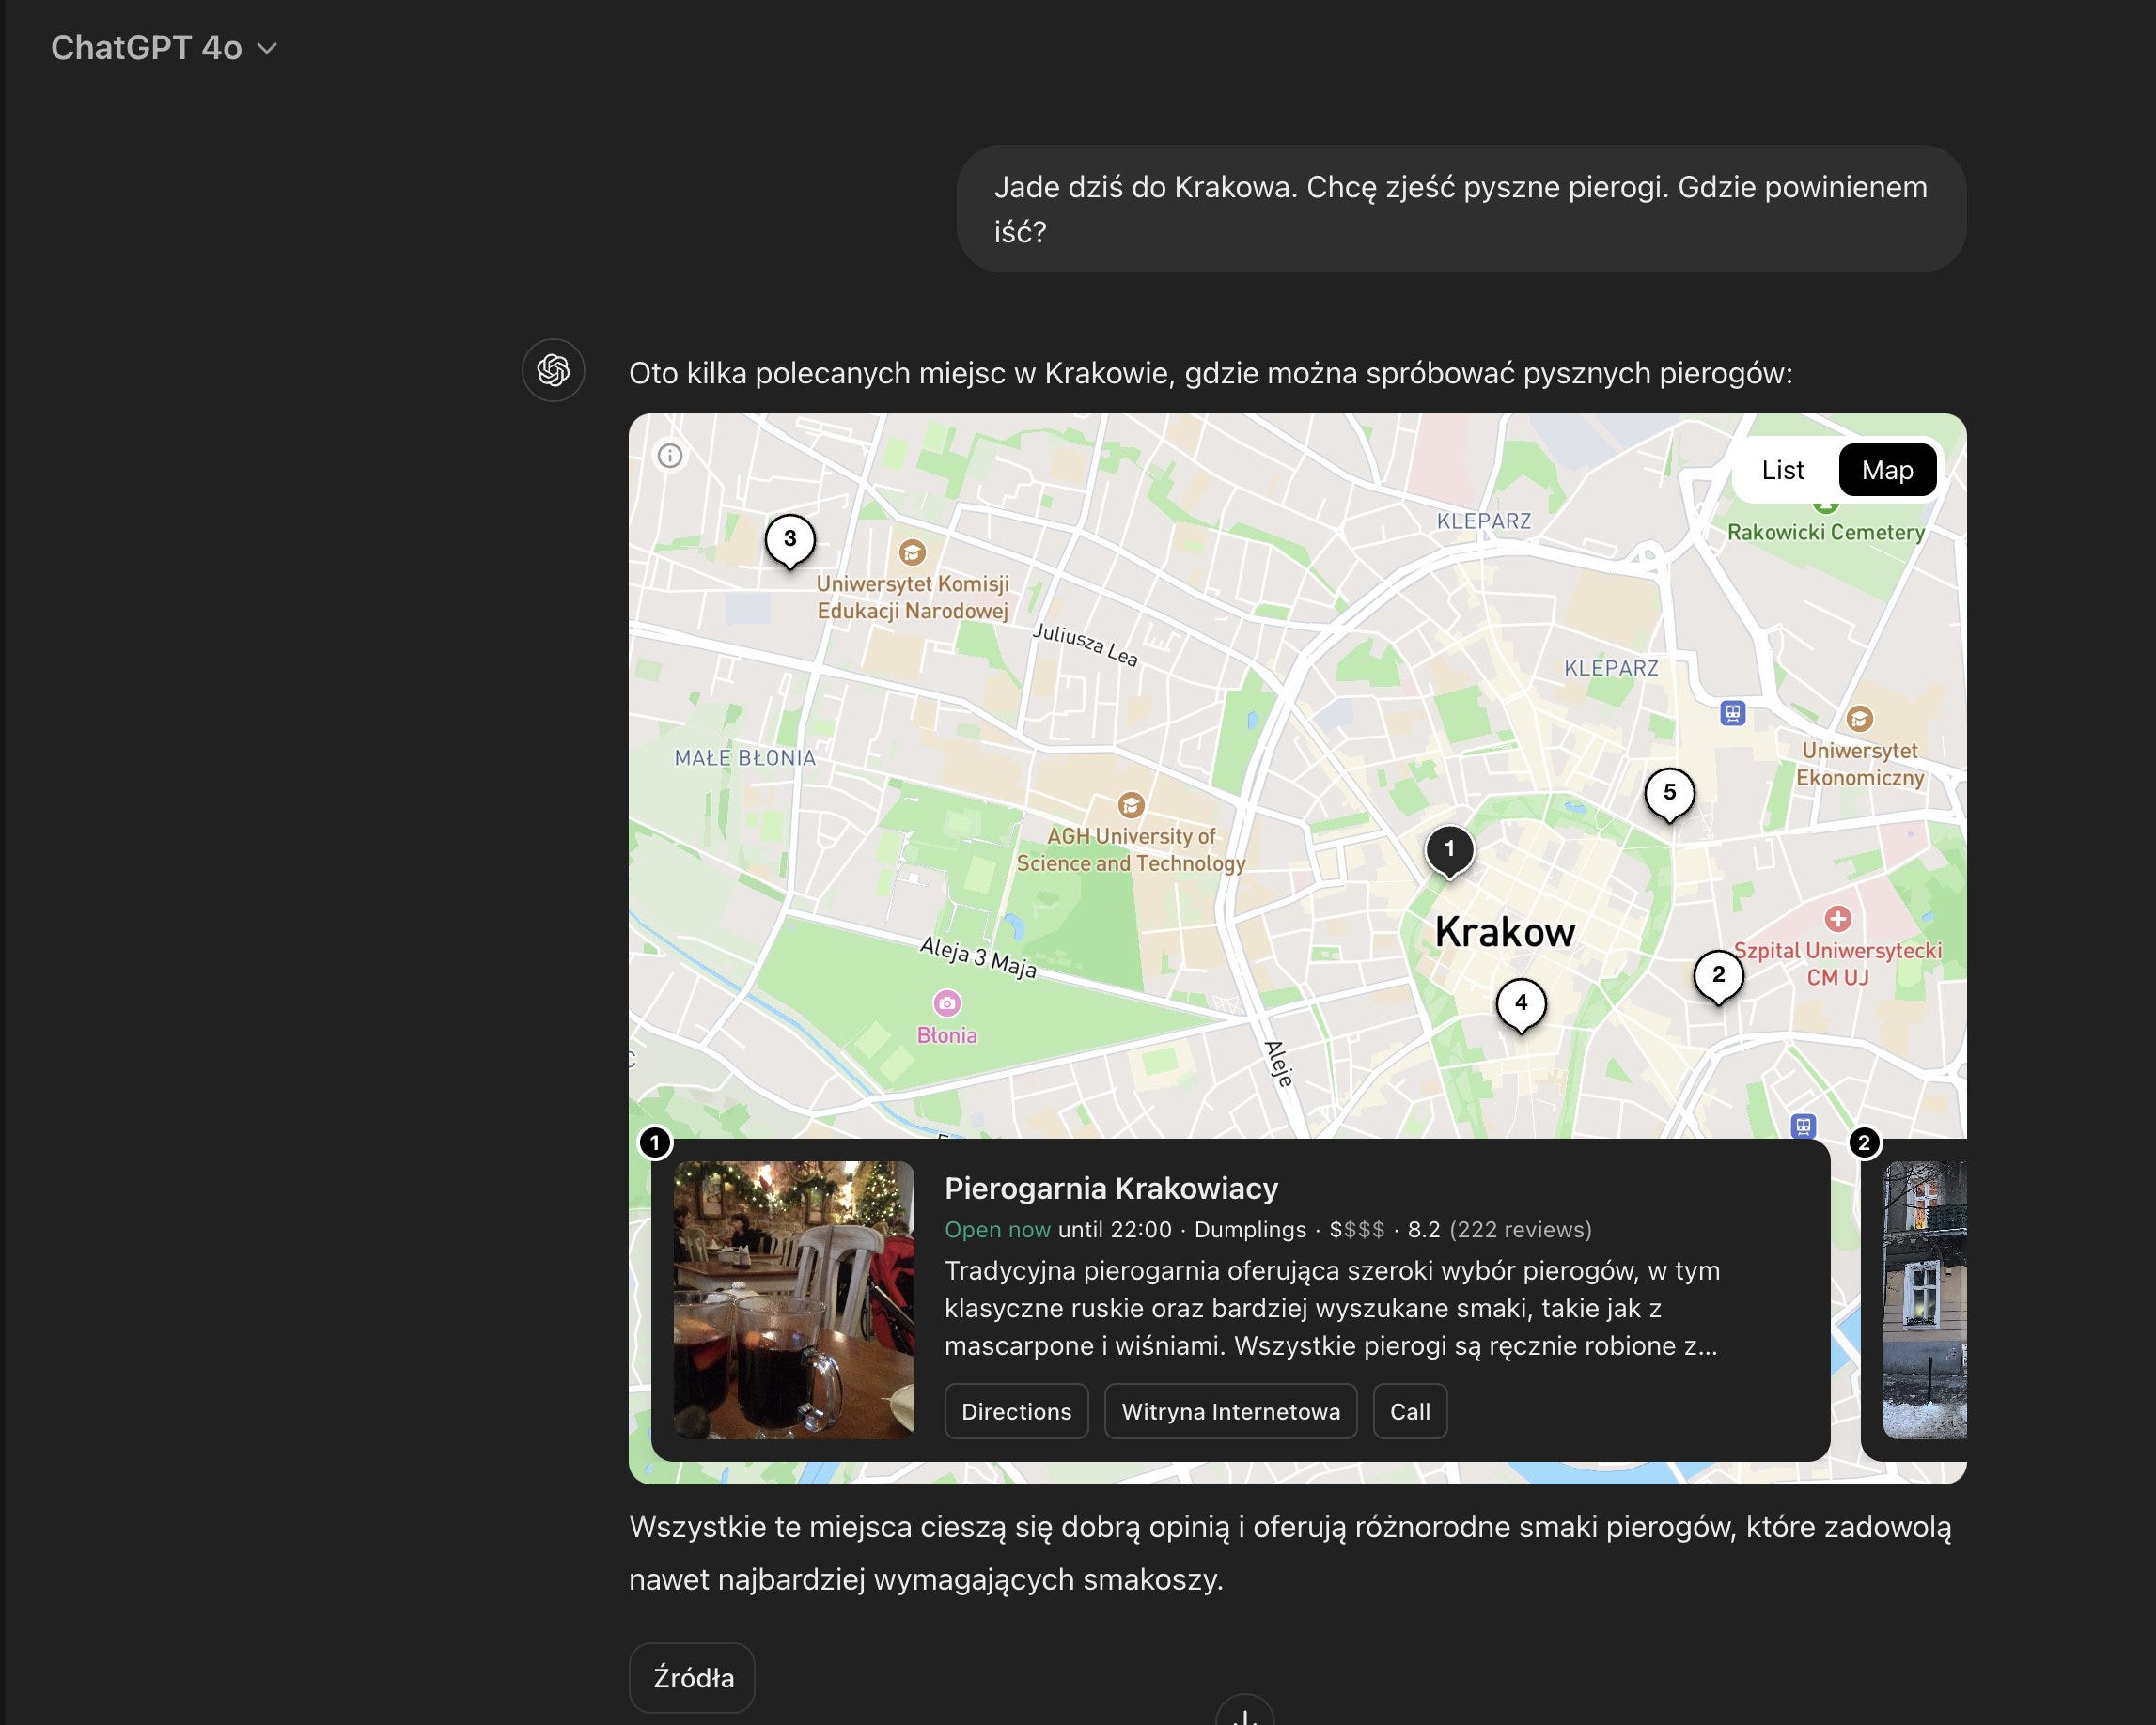
Task: Click the Pierogarnia Krakowiacy photo thumbnail
Action: [x=794, y=1300]
